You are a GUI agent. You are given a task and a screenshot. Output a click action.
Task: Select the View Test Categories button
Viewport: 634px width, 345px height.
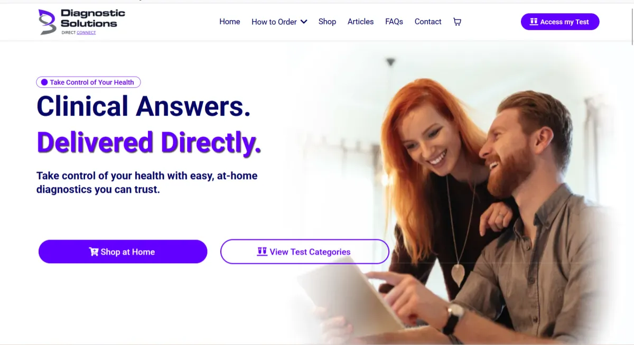[305, 251]
